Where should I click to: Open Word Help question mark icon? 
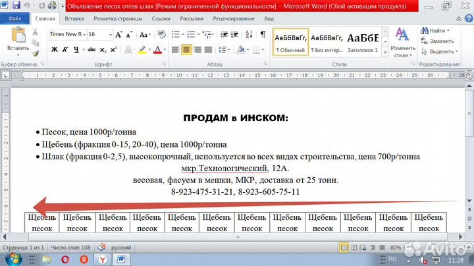point(469,18)
